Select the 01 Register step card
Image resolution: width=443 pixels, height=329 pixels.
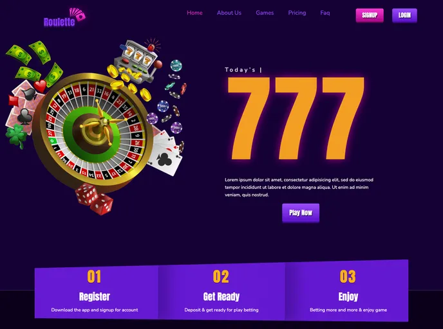[x=97, y=292]
